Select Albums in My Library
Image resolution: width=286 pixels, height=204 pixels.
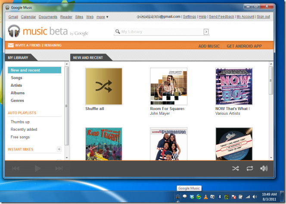[18, 93]
